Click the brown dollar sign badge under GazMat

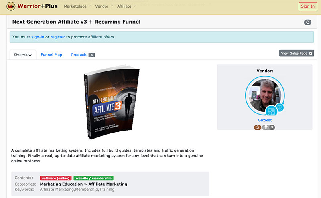click(257, 127)
